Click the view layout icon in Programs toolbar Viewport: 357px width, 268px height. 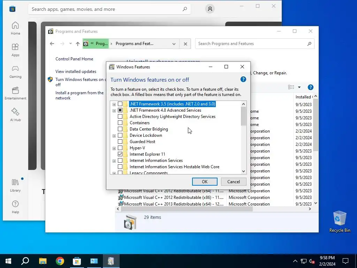291,87
